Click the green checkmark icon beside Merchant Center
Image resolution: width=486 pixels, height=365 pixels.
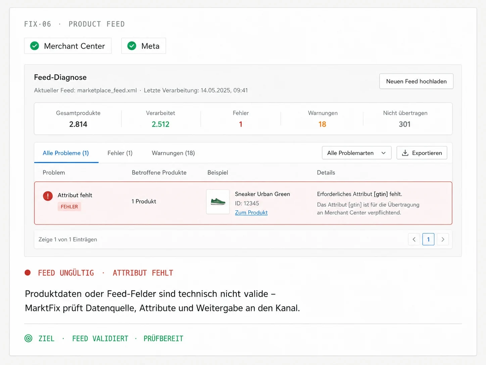[x=35, y=46]
